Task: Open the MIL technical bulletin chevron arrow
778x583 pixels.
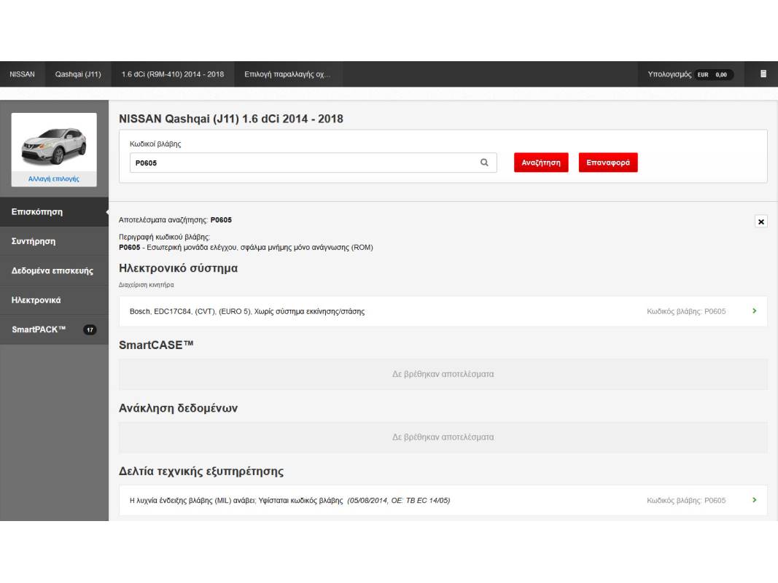Action: [x=754, y=500]
